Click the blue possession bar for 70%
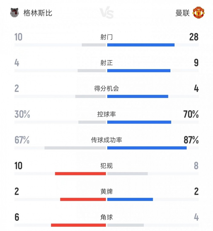The width and height of the screenshot is (213, 231). [139, 122]
